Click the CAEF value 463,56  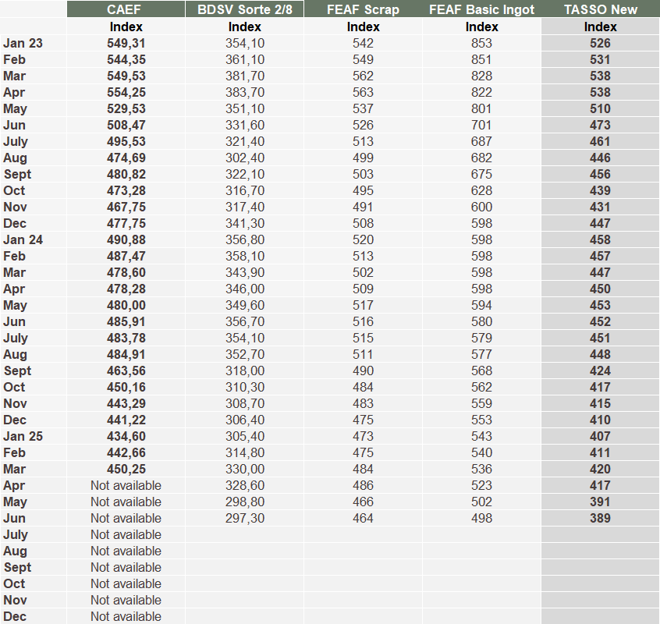tap(126, 371)
